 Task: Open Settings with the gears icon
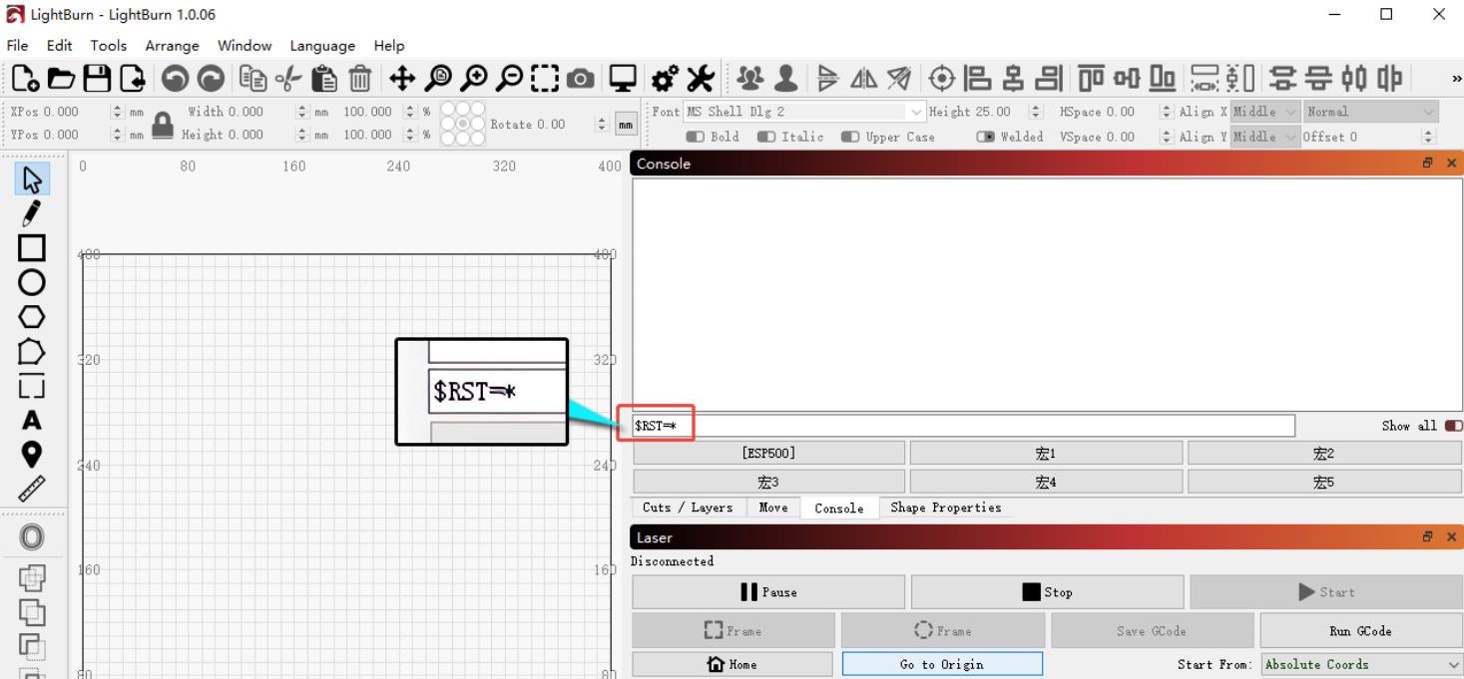pyautogui.click(x=665, y=78)
